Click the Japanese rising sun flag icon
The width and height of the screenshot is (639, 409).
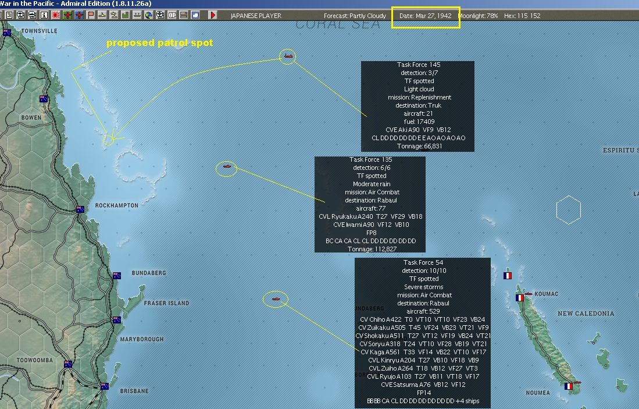(x=56, y=15)
